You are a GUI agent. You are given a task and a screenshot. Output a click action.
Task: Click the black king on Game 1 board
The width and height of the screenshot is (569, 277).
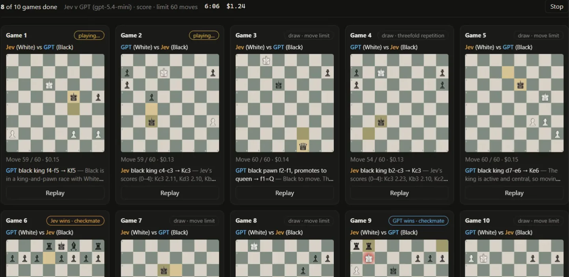(73, 97)
